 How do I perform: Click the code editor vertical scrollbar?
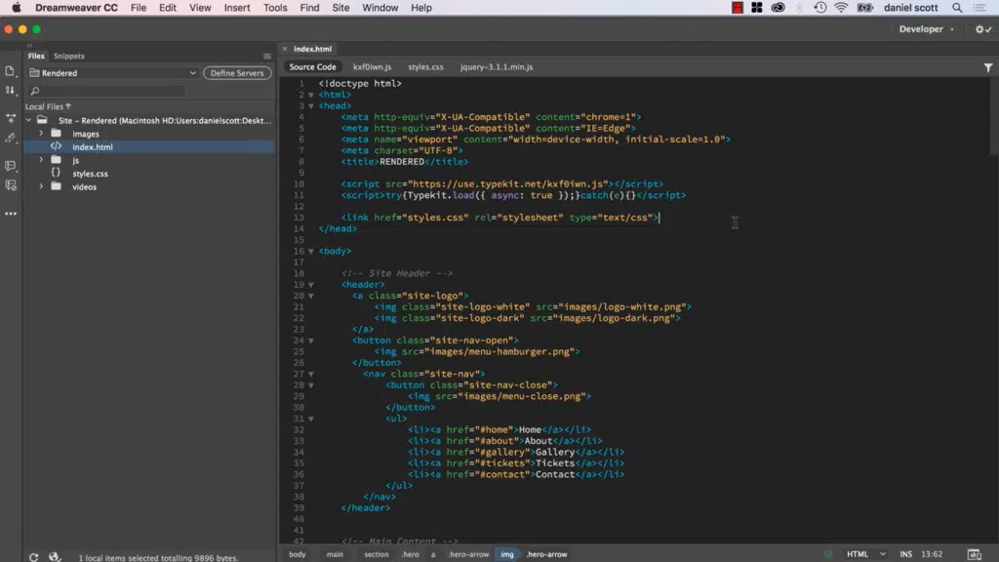point(994,117)
